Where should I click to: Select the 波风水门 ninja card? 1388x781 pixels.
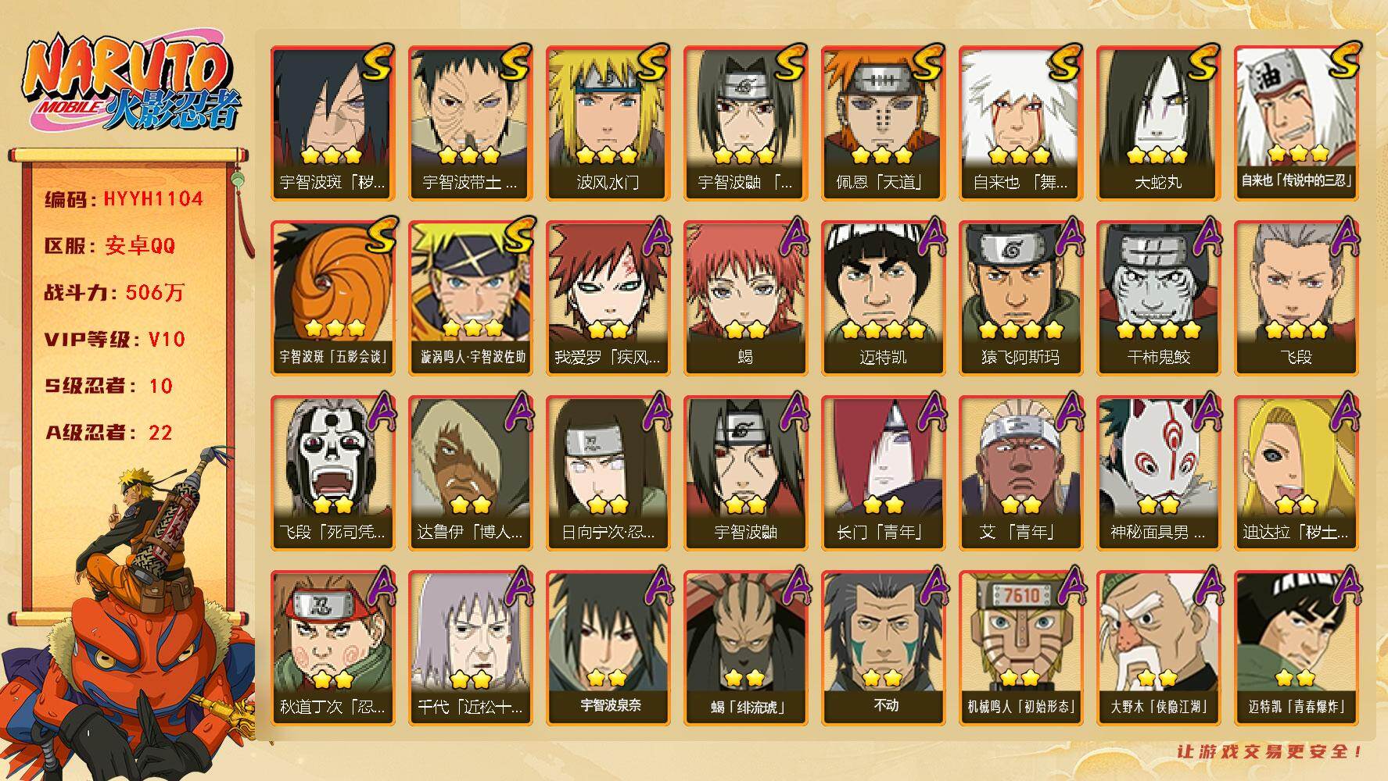[x=608, y=123]
